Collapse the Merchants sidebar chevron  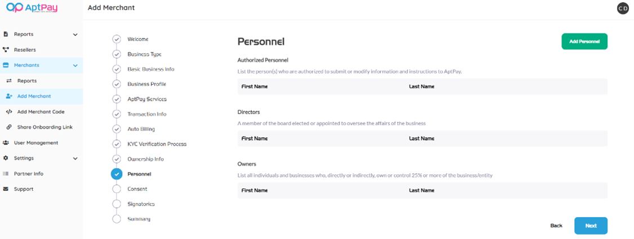[x=75, y=66]
